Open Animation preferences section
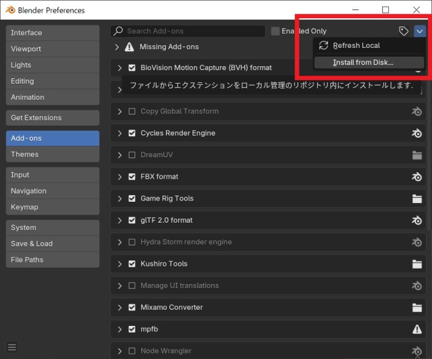Viewport: 432px width, 359px height. click(53, 97)
